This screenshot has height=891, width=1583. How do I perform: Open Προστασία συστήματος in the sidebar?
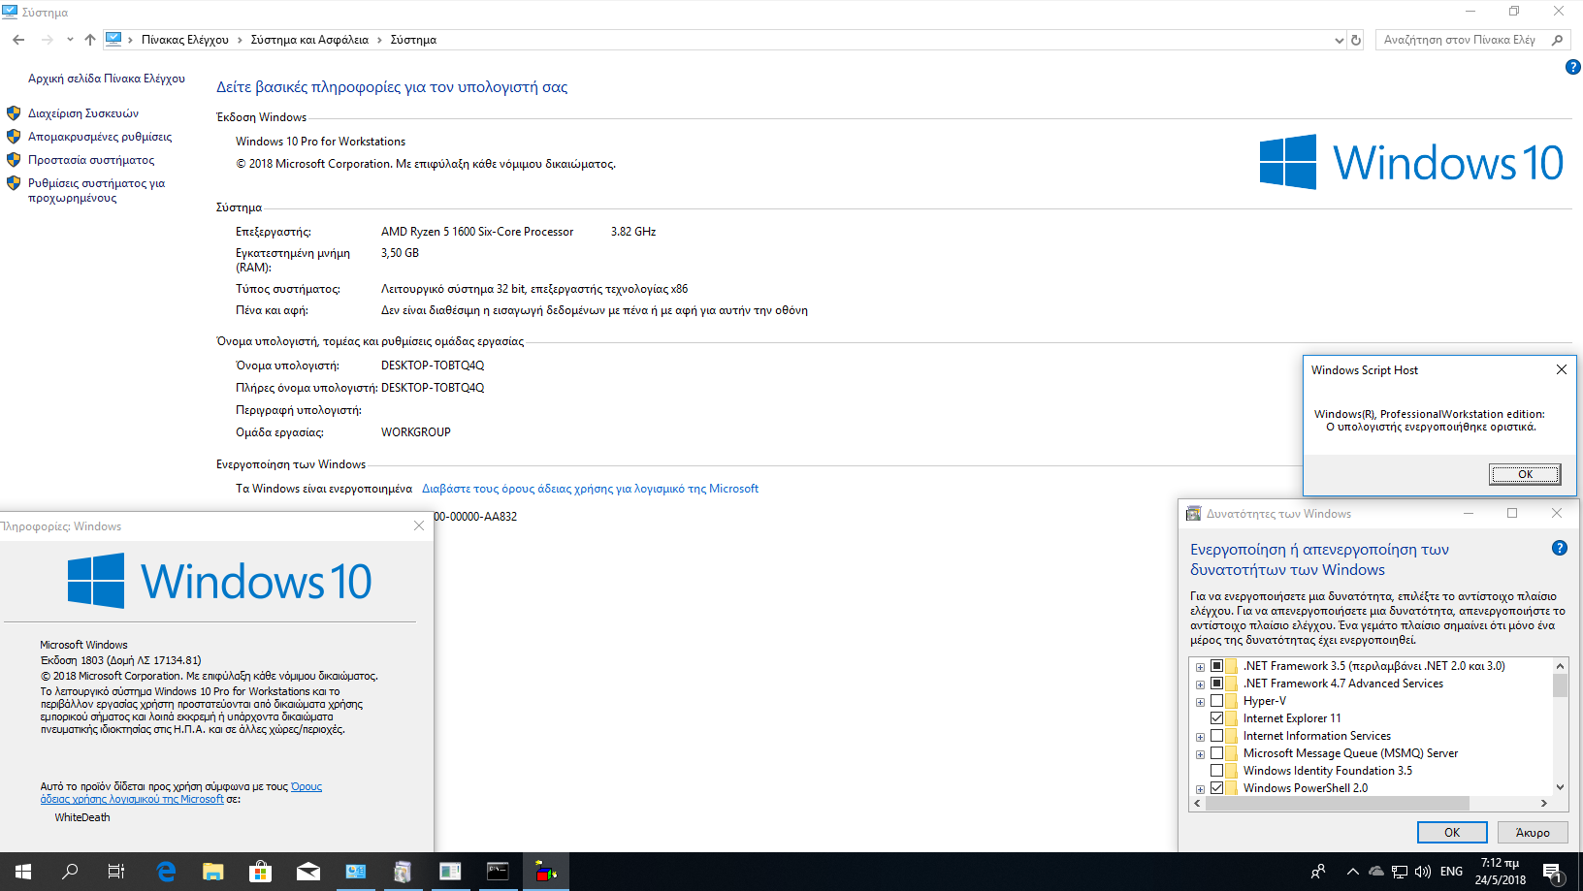click(x=91, y=160)
